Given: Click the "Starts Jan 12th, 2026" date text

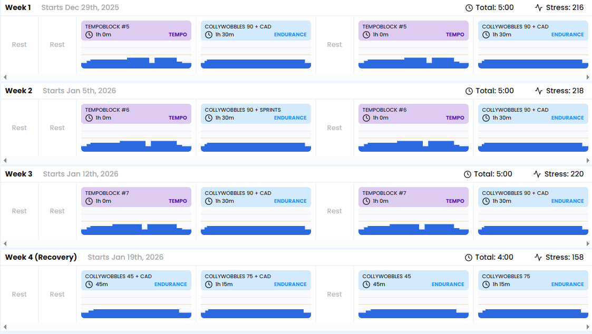Looking at the screenshot, I should (x=81, y=174).
